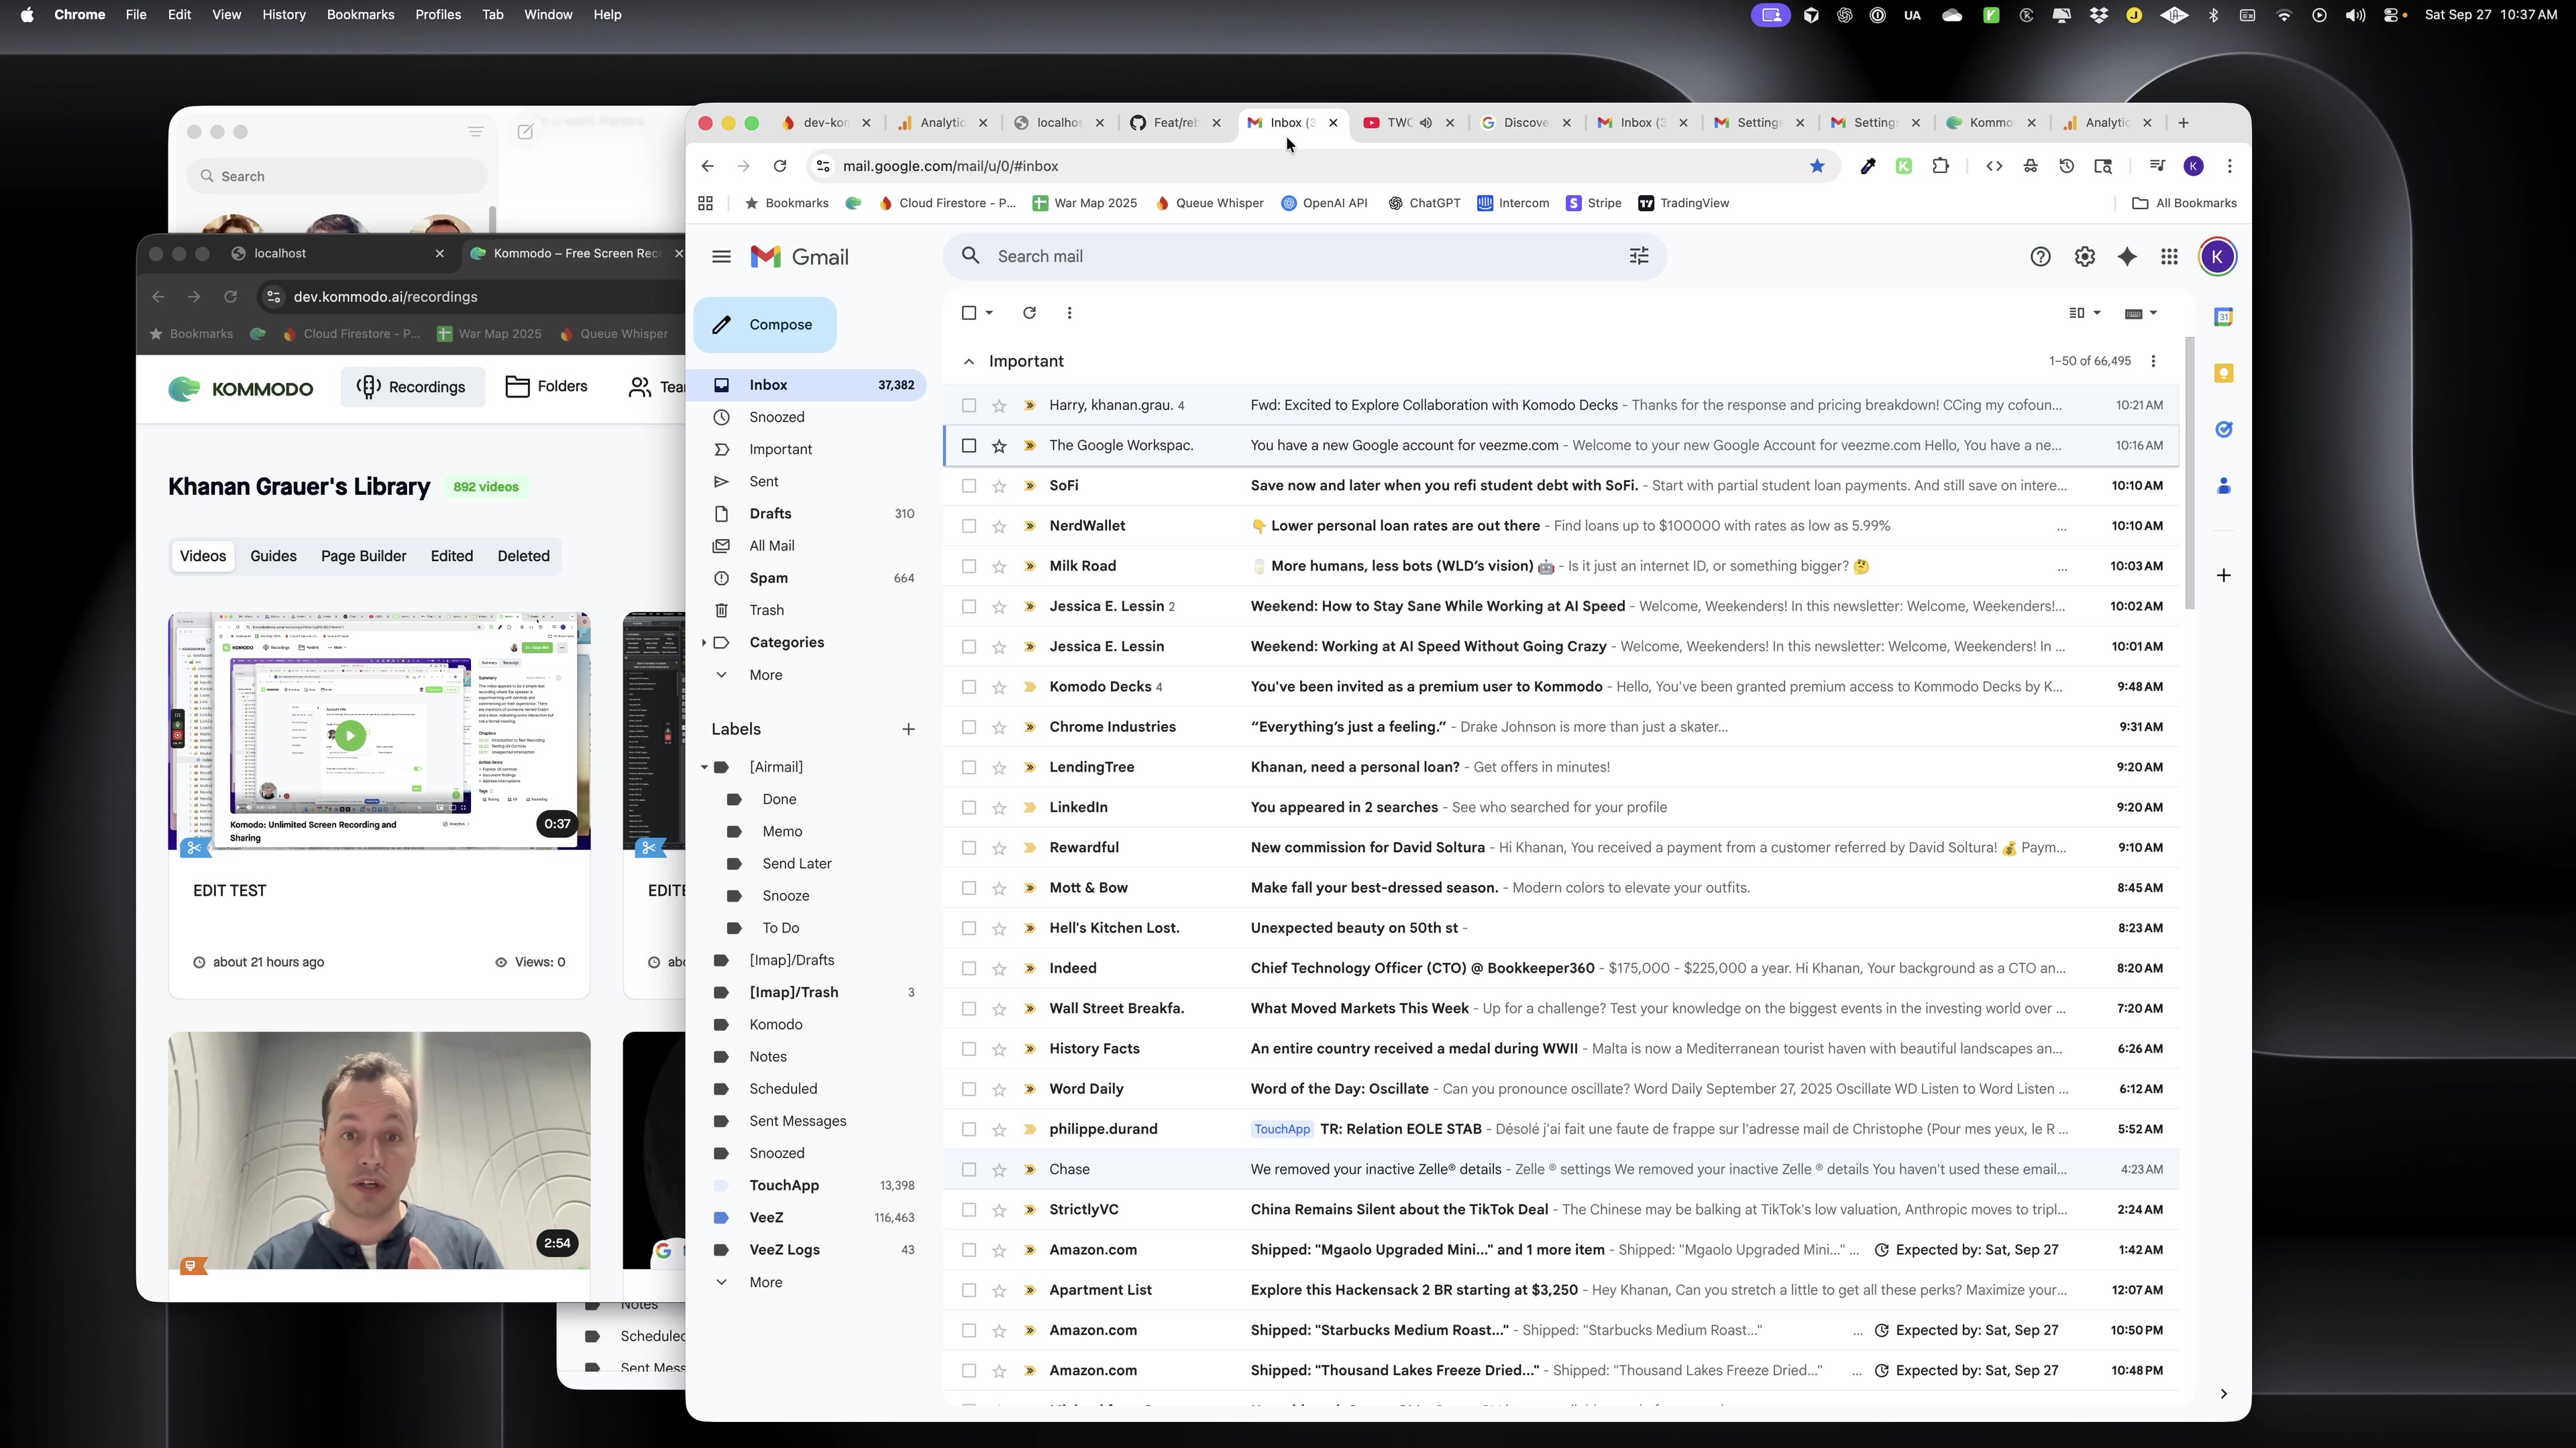Expand the next page arrow at bottom right

coord(2223,1394)
